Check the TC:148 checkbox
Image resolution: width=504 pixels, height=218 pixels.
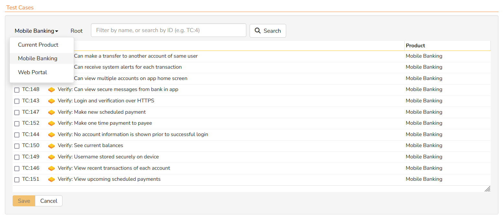(x=17, y=90)
